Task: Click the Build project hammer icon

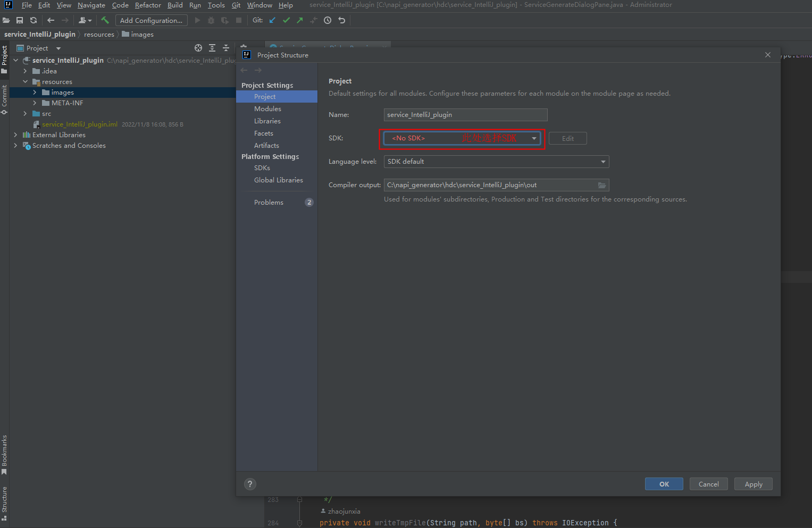Action: click(x=105, y=20)
